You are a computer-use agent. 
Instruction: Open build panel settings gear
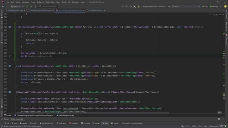pos(219,119)
